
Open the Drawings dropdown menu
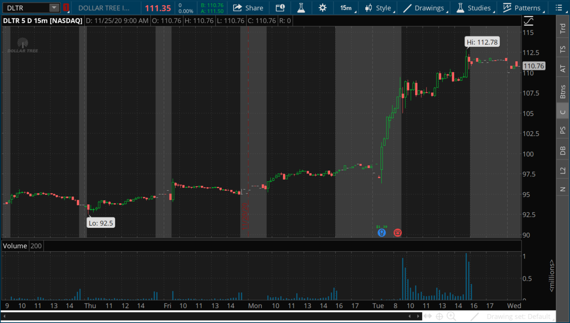click(x=426, y=8)
